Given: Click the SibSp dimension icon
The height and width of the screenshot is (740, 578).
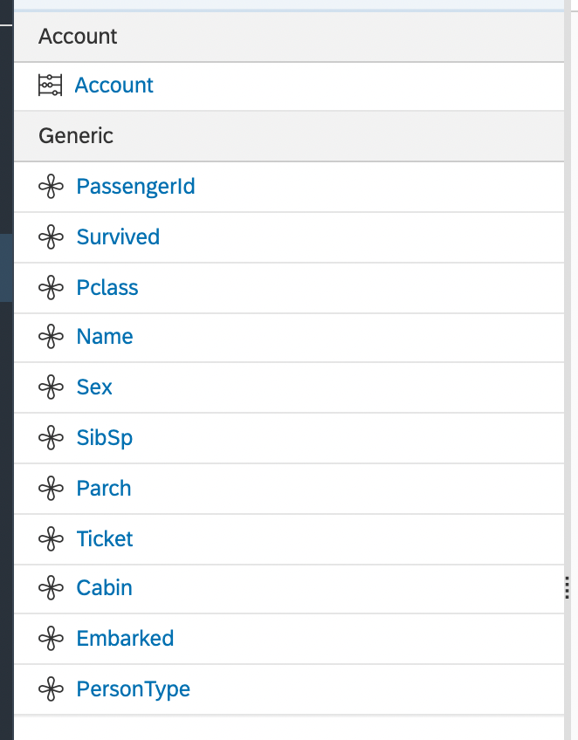Looking at the screenshot, I should [x=52, y=438].
